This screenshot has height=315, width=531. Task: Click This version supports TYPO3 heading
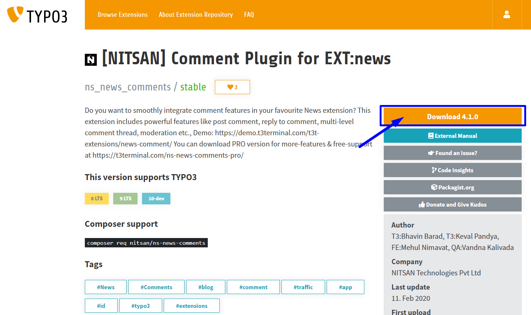tap(141, 177)
